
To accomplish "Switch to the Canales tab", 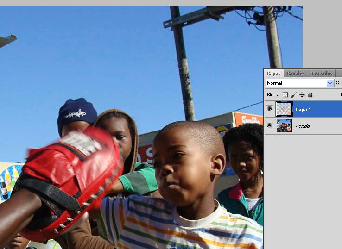I will point(295,73).
